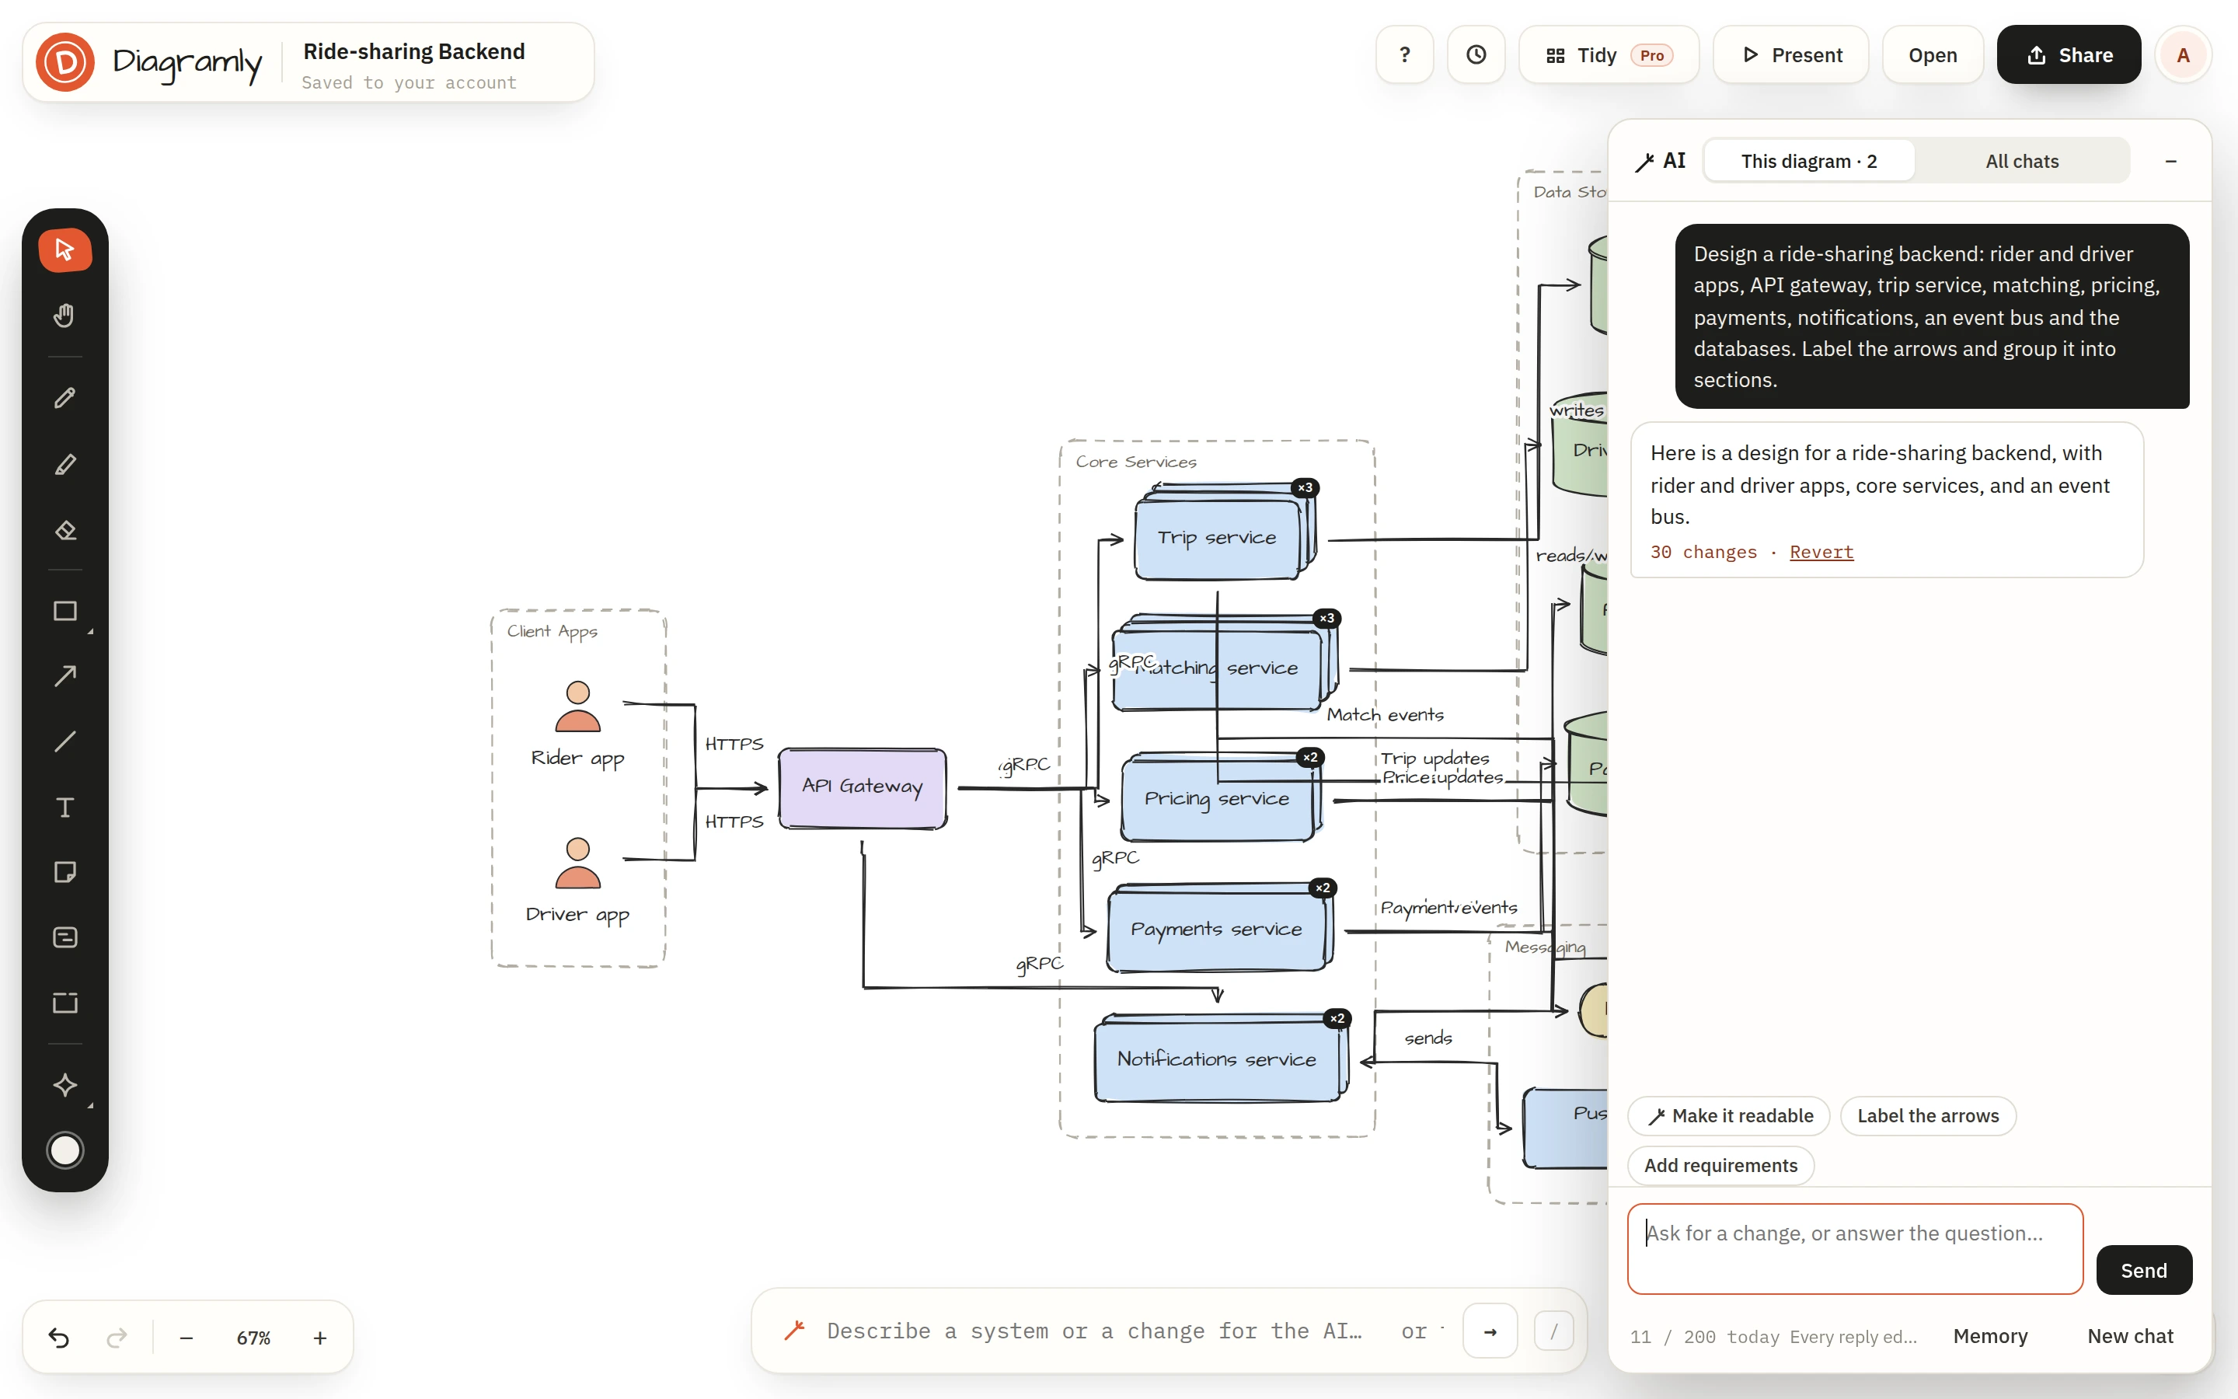Redo the last undone change
The image size is (2238, 1399).
[117, 1337]
